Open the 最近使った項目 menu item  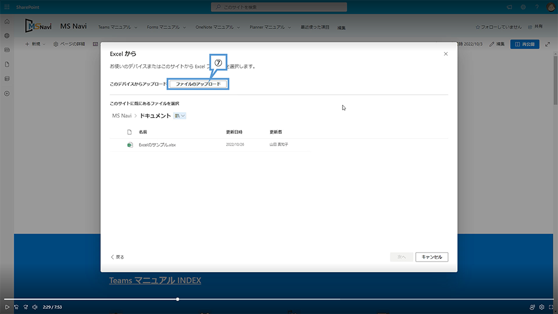pyautogui.click(x=315, y=27)
